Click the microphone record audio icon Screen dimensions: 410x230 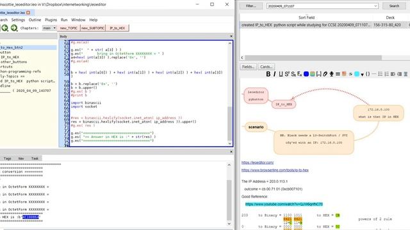click(x=332, y=74)
